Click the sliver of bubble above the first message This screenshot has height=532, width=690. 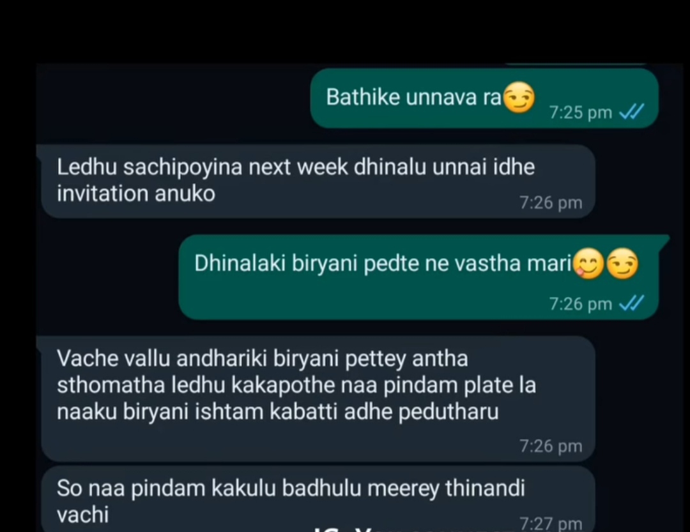pyautogui.click(x=576, y=65)
